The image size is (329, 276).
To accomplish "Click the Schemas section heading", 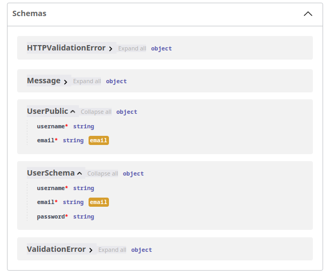I will click(x=30, y=13).
